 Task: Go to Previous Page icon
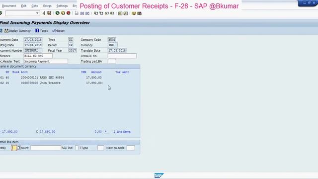pos(101,13)
